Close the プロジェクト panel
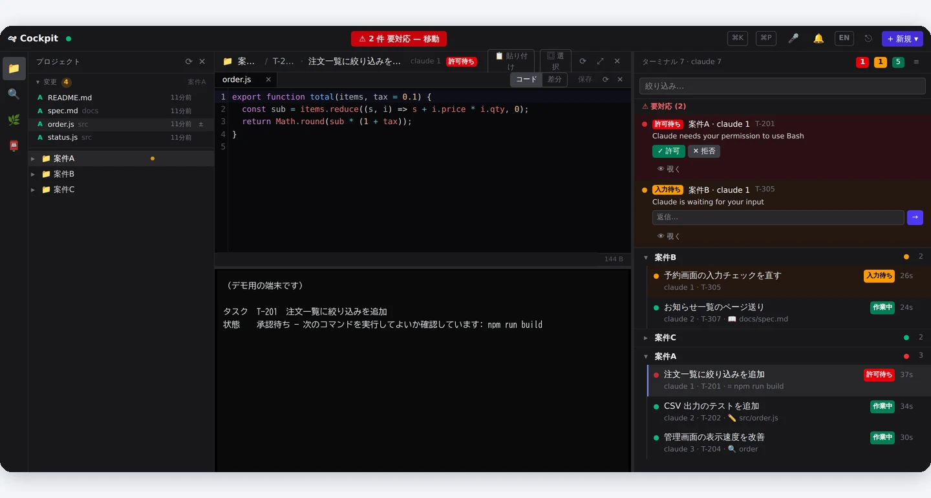This screenshot has height=498, width=931. [x=202, y=61]
